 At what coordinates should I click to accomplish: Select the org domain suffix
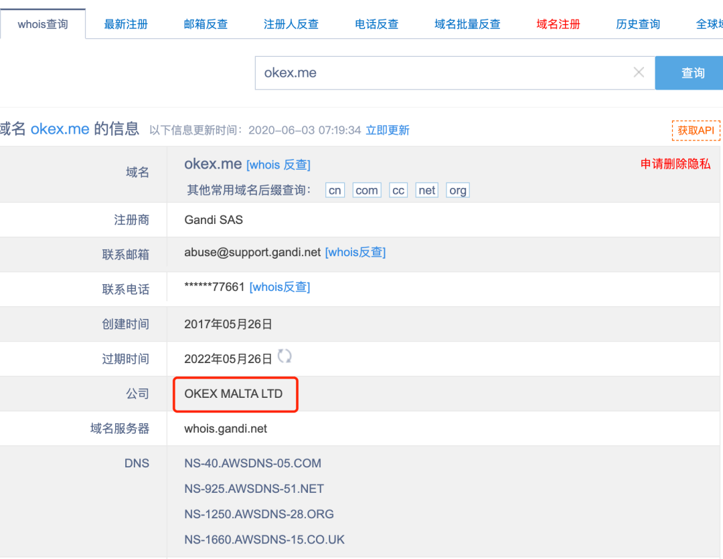click(x=458, y=190)
